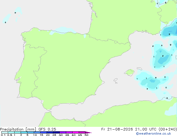Open the weatheronline.co.uk link
The image size is (177, 136).
coord(154,134)
